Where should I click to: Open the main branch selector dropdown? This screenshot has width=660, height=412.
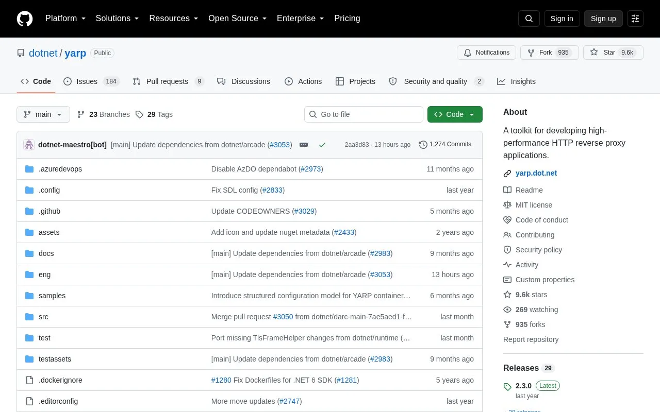[43, 114]
